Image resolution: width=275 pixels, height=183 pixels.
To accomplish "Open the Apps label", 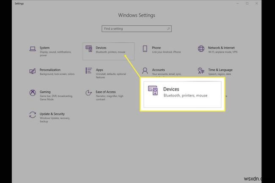I will [x=99, y=70].
